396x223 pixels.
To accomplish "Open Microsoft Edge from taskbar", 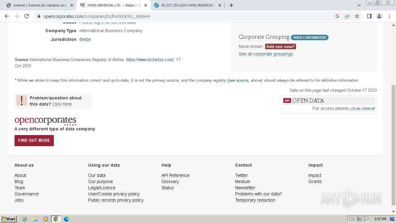I will click(x=67, y=219).
